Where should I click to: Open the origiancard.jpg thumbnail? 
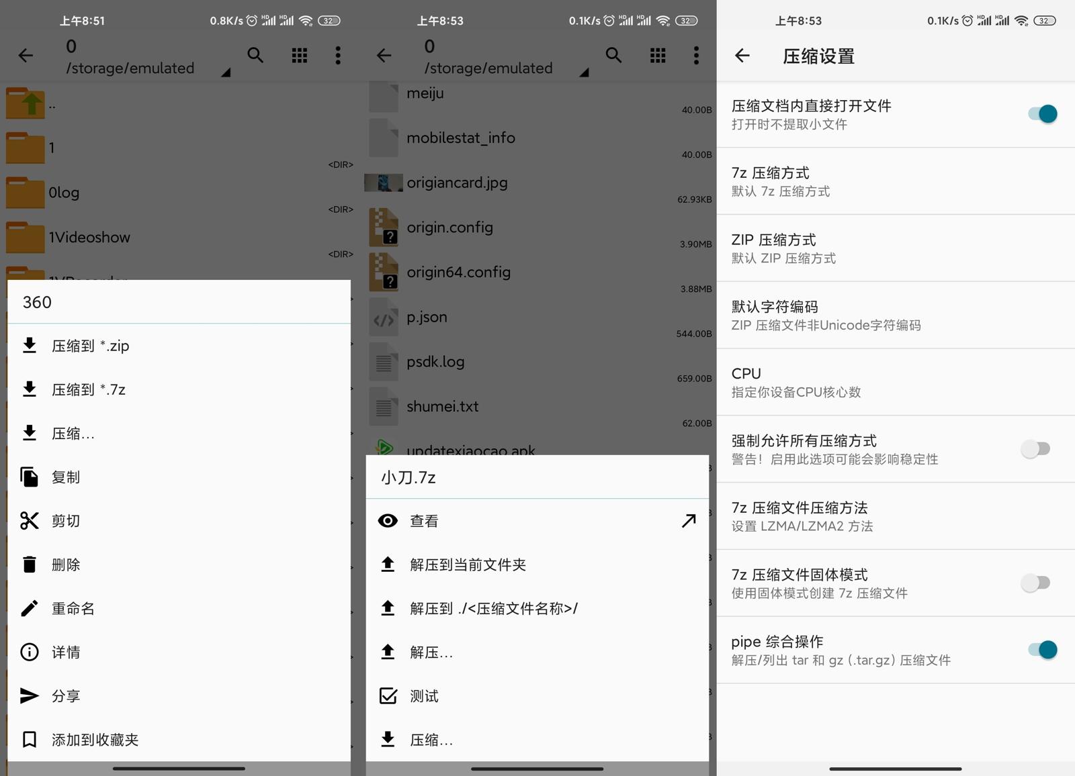[x=383, y=182]
